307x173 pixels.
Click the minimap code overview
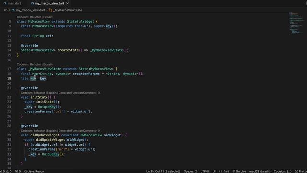click(296, 23)
